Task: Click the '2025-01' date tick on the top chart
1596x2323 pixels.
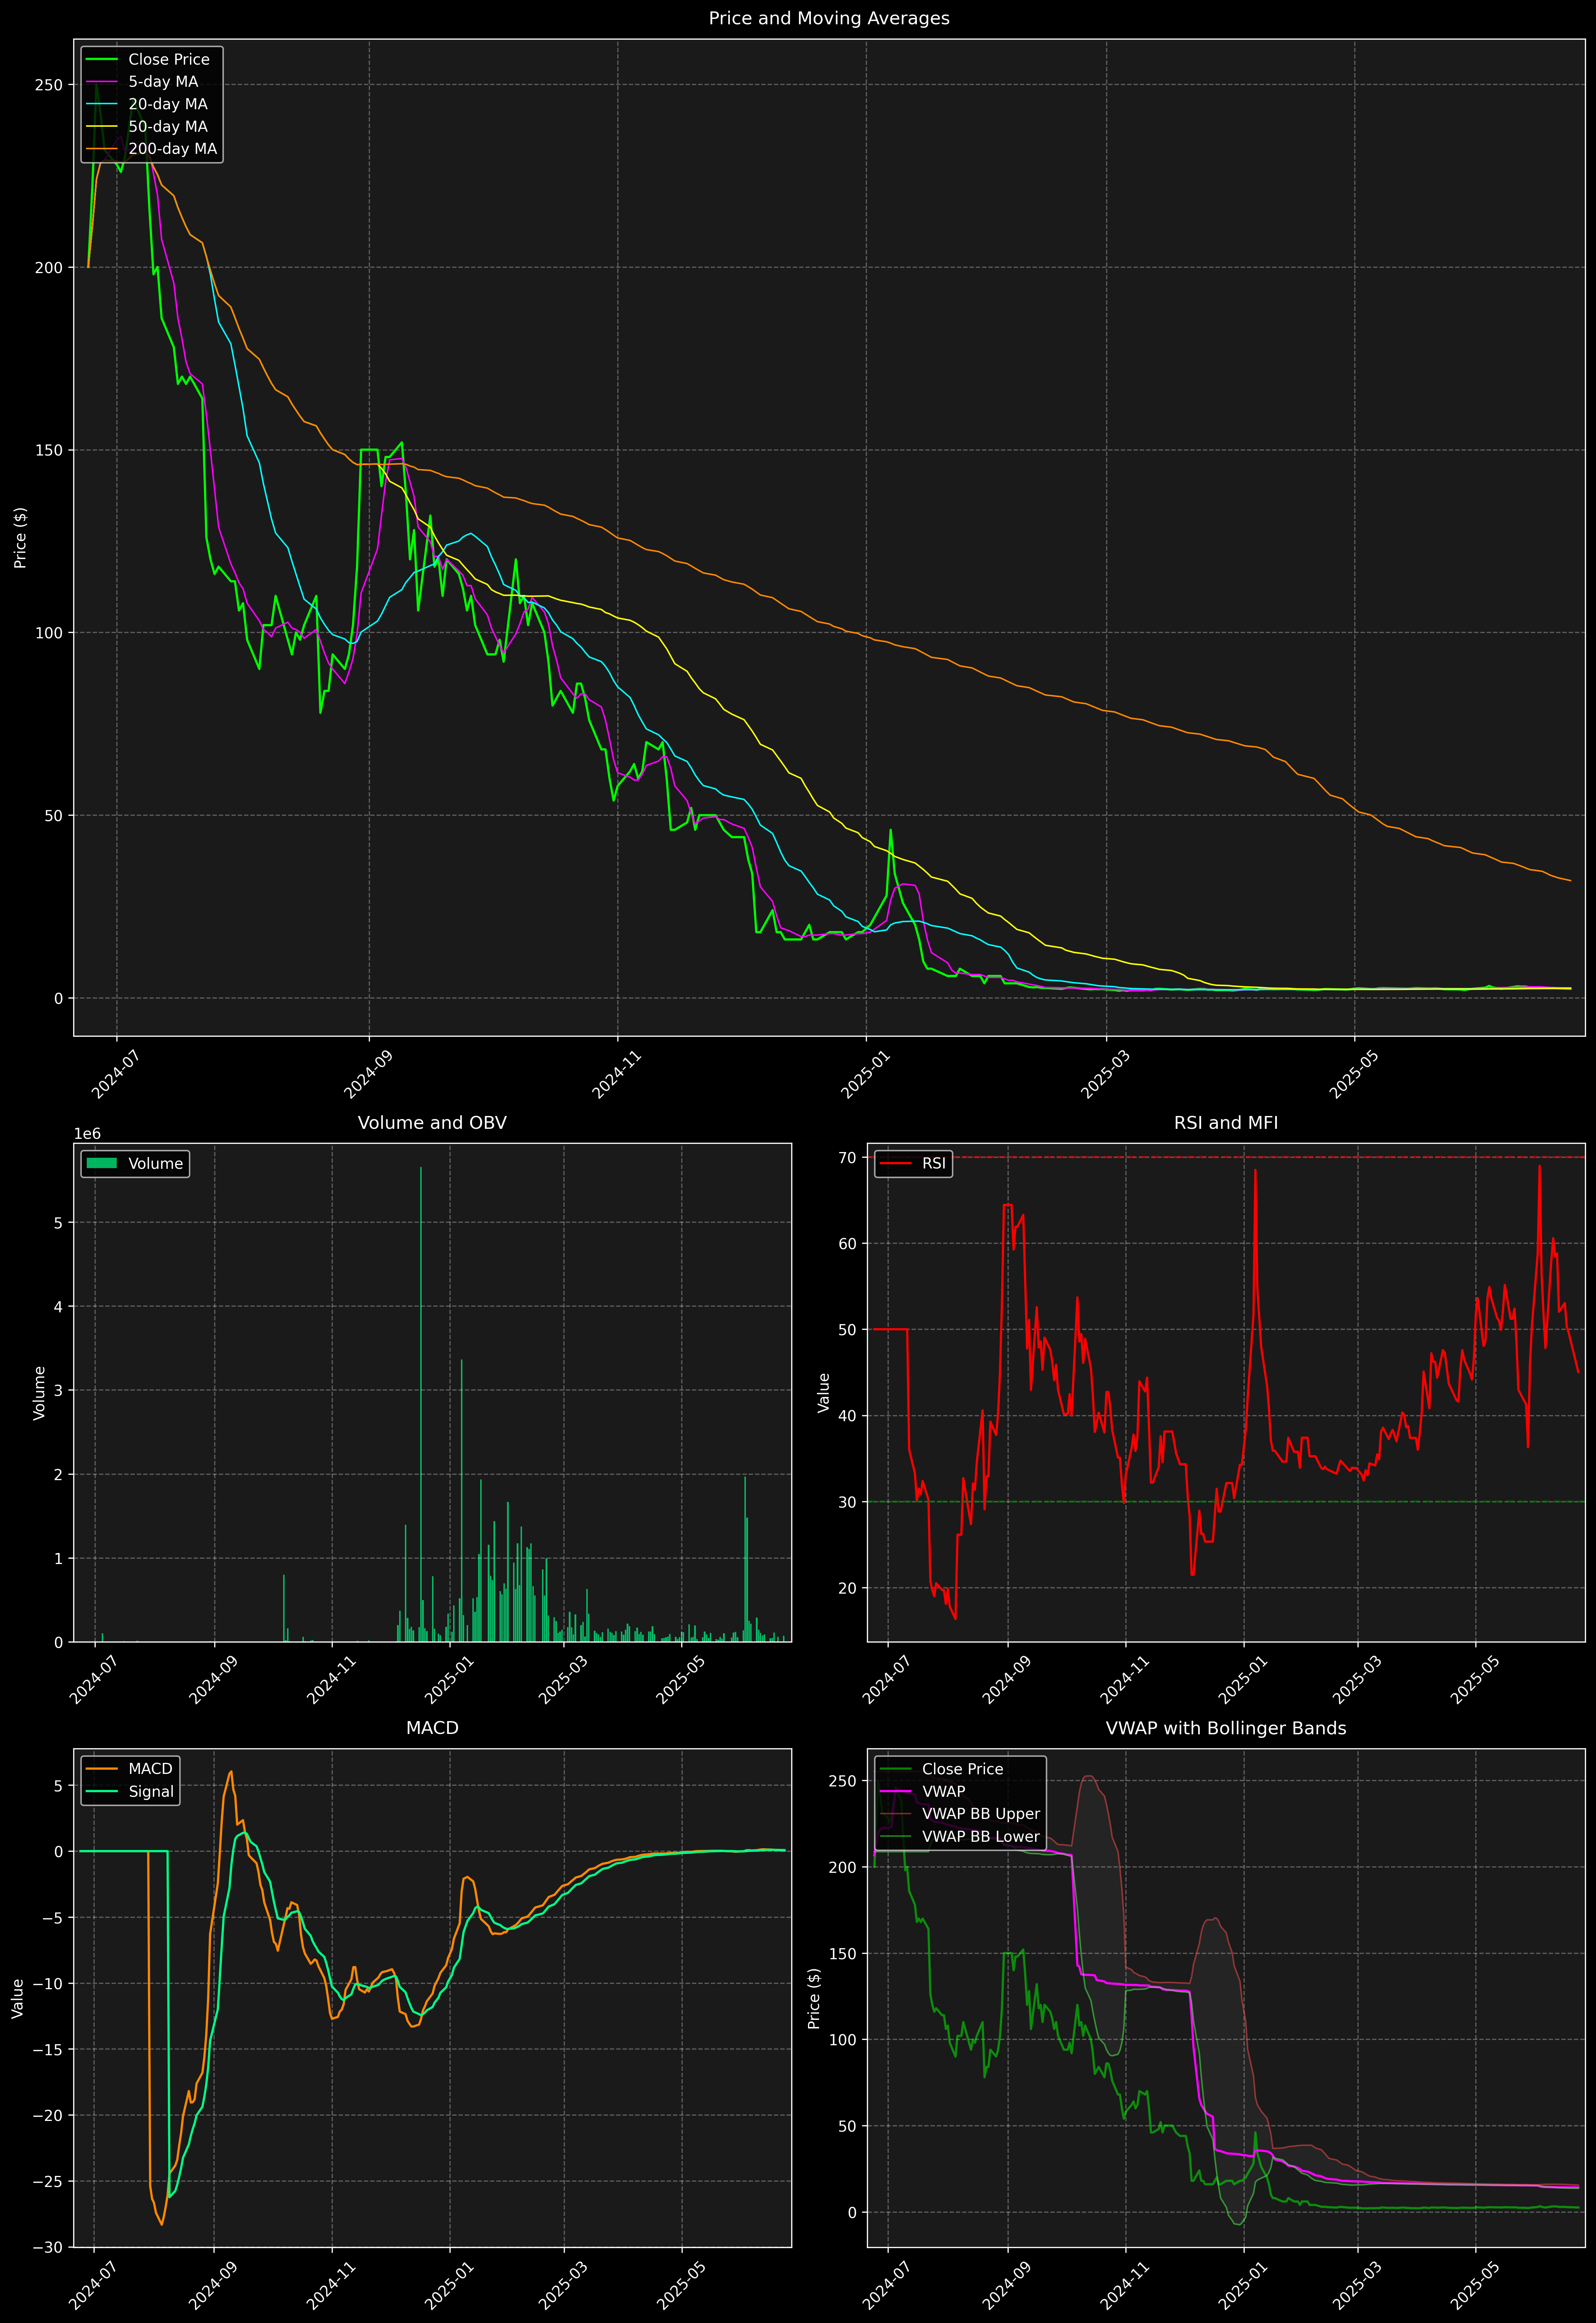Action: [x=865, y=1075]
